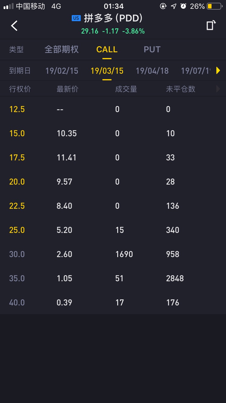Switch to the PUT options tab
This screenshot has width=226, height=403.
coord(152,50)
